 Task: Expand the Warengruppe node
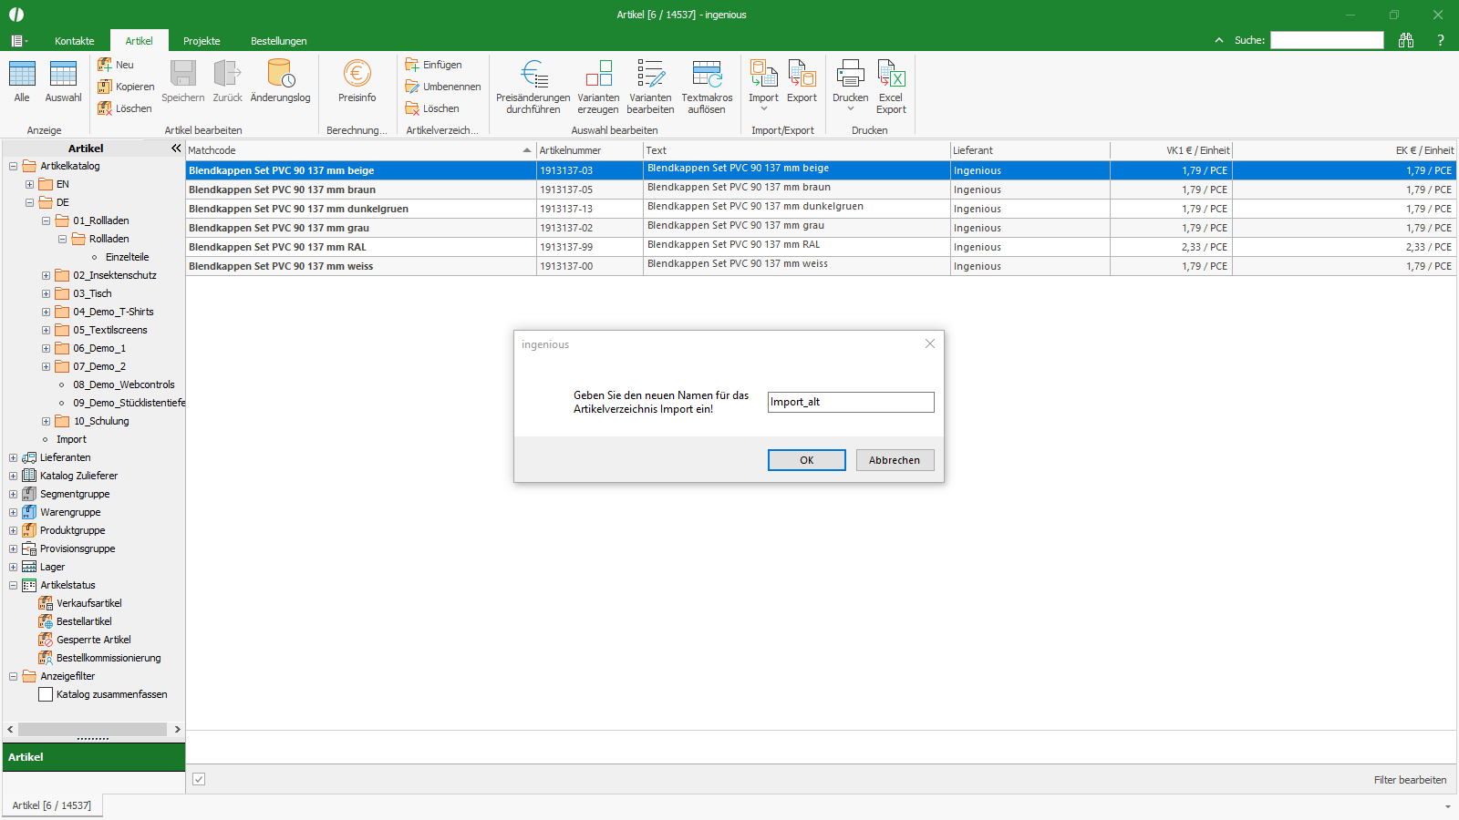[13, 512]
